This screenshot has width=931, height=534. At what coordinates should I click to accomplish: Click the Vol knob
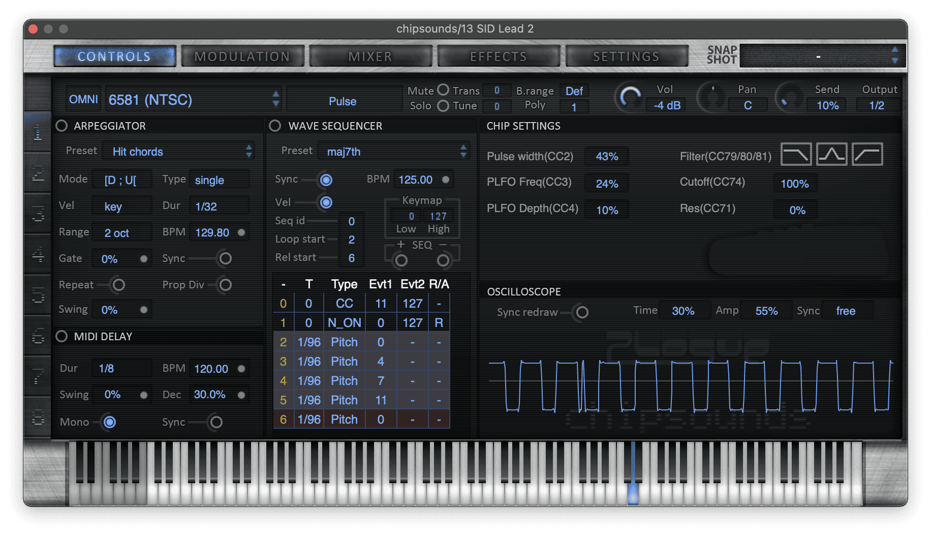pos(630,98)
